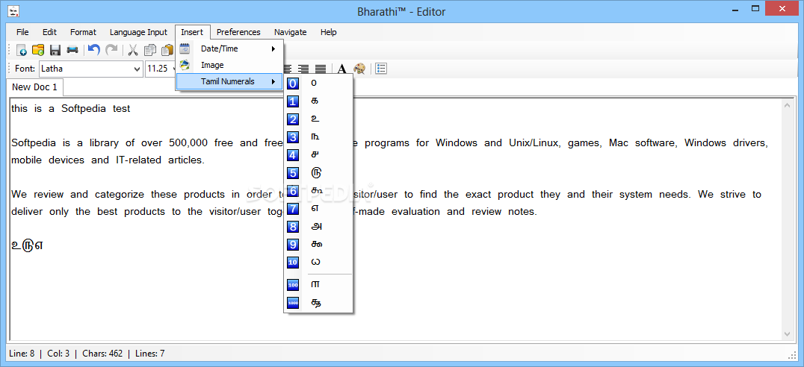Screen dimensions: 804x367
Task: Click 'mobile devices and IT-related articles.' line
Action: [108, 160]
